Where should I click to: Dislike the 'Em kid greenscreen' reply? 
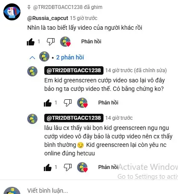68,103
